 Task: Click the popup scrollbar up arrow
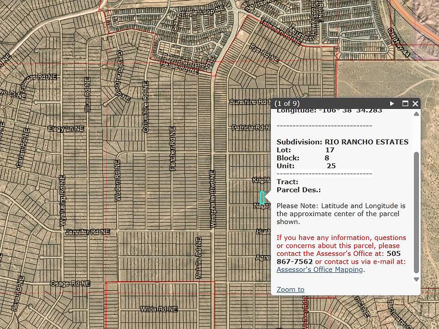[416, 114]
